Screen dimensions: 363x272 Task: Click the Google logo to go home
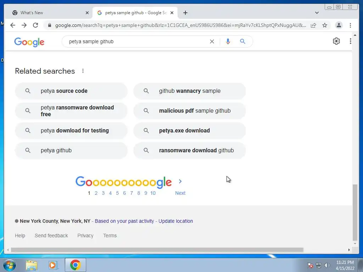(29, 42)
